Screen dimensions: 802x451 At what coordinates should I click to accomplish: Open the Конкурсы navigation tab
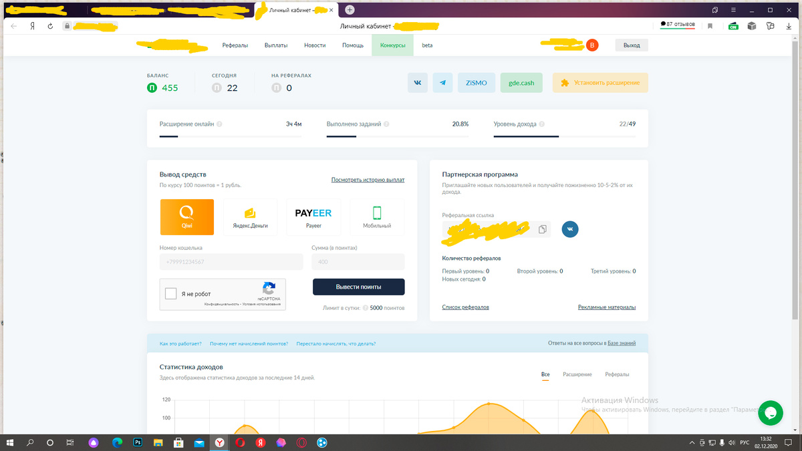pos(393,45)
